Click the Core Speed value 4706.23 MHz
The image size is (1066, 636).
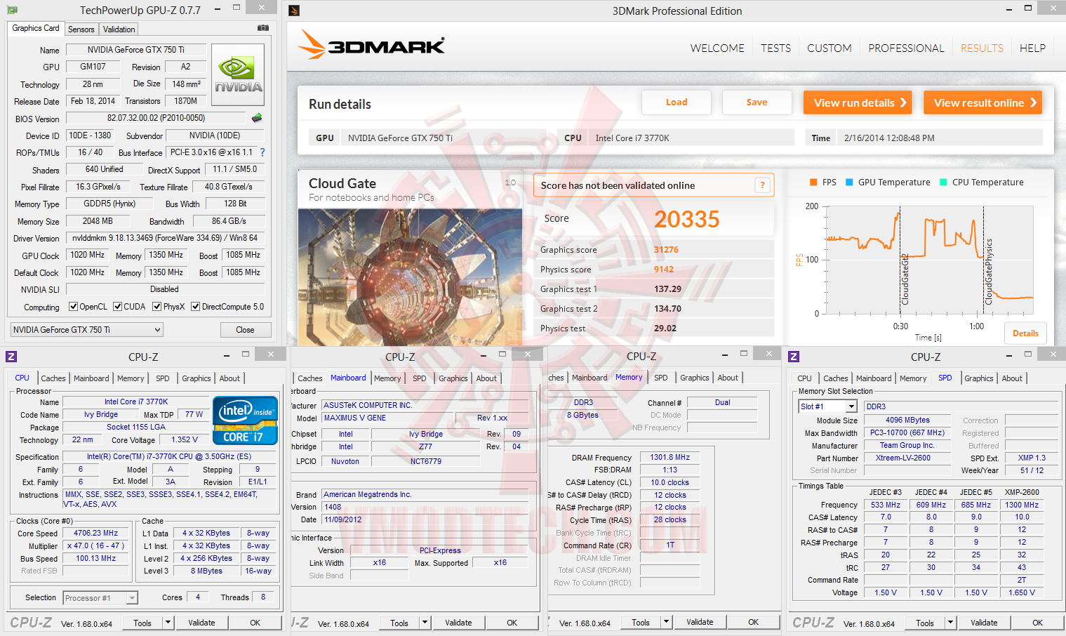pyautogui.click(x=96, y=534)
